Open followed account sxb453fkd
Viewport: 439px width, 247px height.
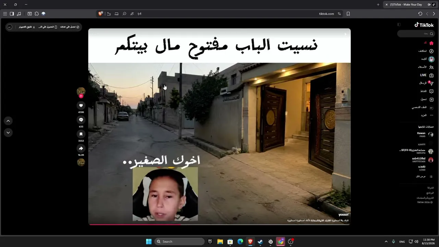click(423, 160)
